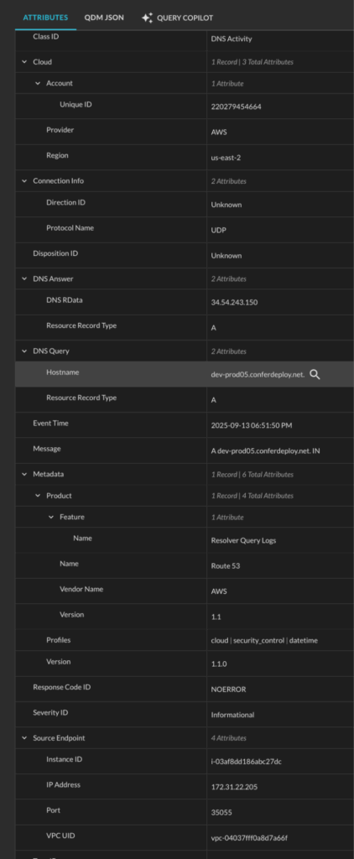Click the Direction ID row label
This screenshot has width=354, height=859.
pyautogui.click(x=65, y=203)
